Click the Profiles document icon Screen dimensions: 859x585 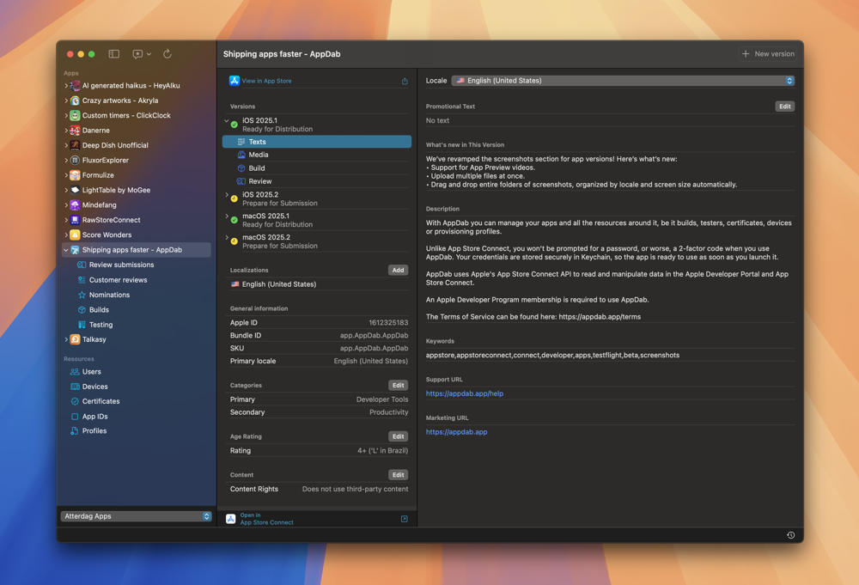(75, 430)
